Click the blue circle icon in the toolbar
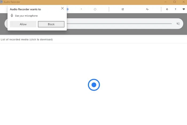Viewport: 187px width, 125px height. point(68,9)
